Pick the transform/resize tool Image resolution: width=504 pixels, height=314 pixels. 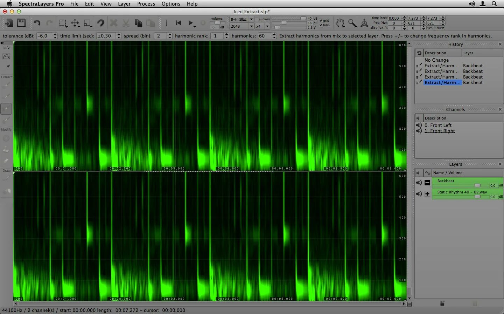(x=87, y=23)
